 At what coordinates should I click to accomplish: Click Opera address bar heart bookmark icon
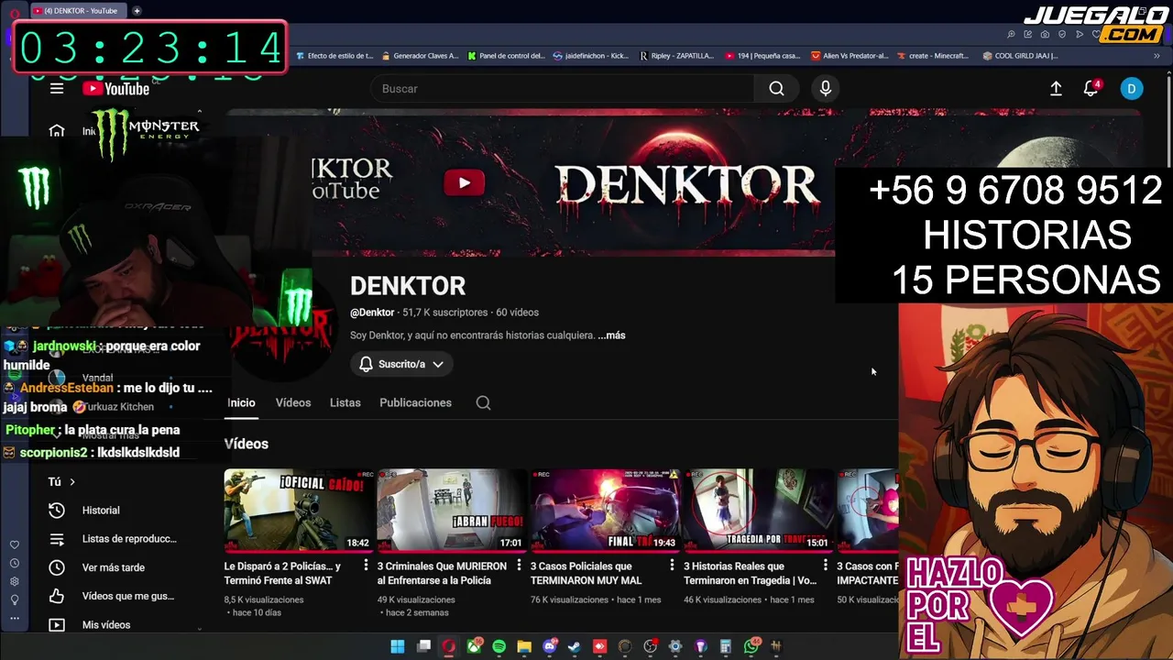coord(1097,34)
